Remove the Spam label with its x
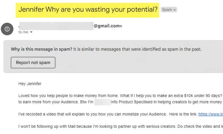 click(x=174, y=10)
